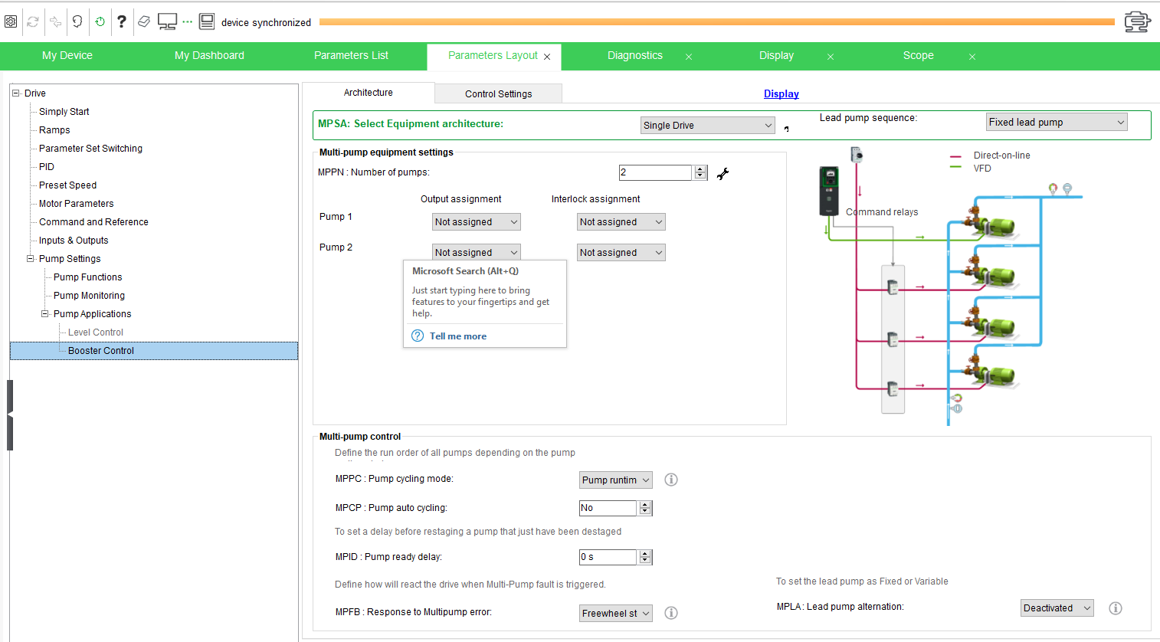The height and width of the screenshot is (642, 1160).
Task: Click the printer device icon at top right
Action: [1137, 21]
